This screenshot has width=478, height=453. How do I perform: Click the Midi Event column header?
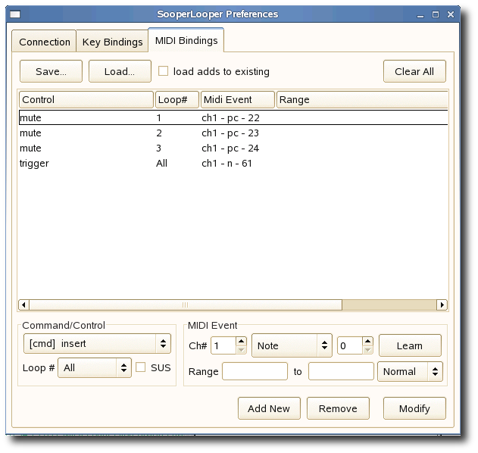tap(238, 100)
